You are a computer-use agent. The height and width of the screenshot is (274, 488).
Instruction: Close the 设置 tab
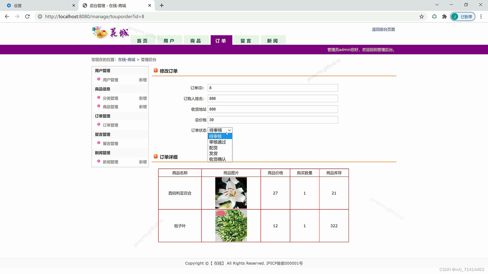coord(73,5)
